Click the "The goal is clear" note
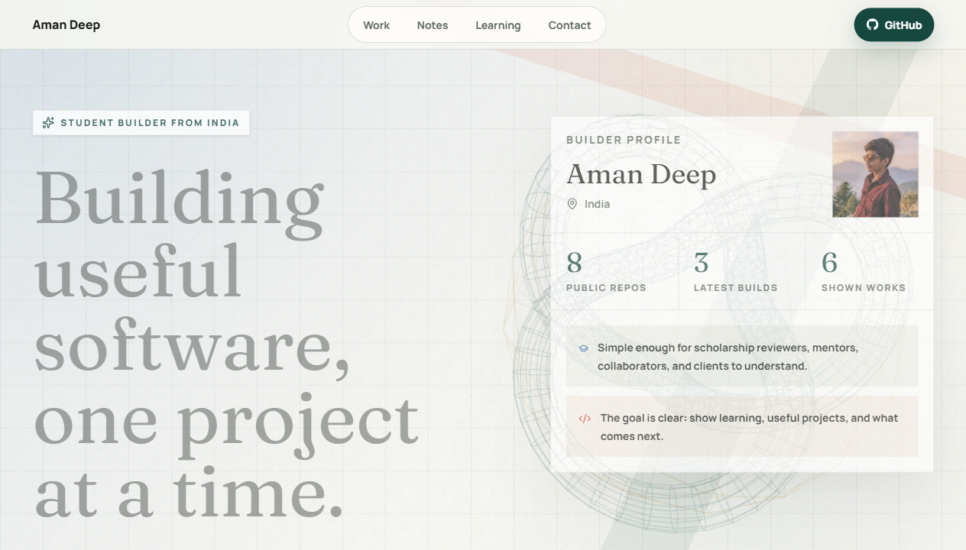 pyautogui.click(x=742, y=426)
